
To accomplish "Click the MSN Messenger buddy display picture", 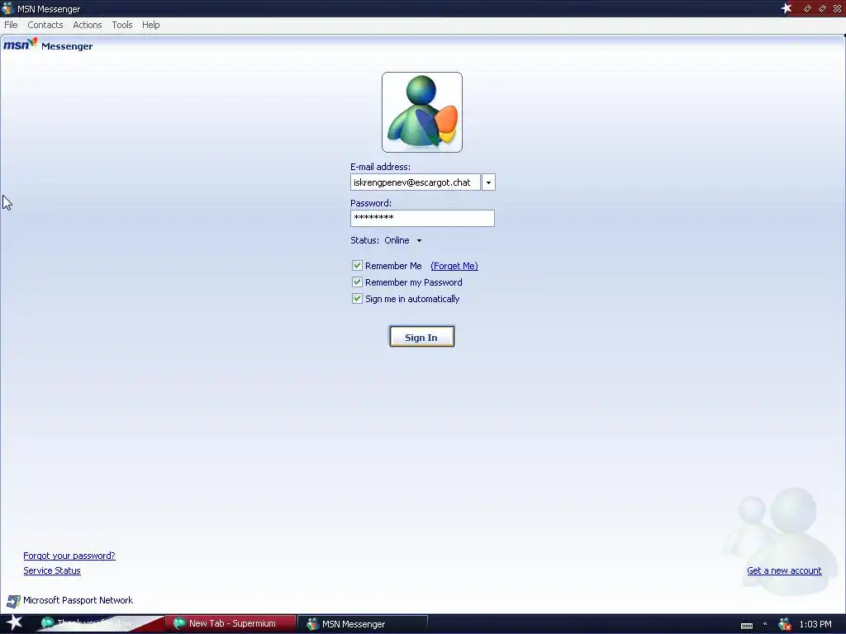I will [422, 112].
